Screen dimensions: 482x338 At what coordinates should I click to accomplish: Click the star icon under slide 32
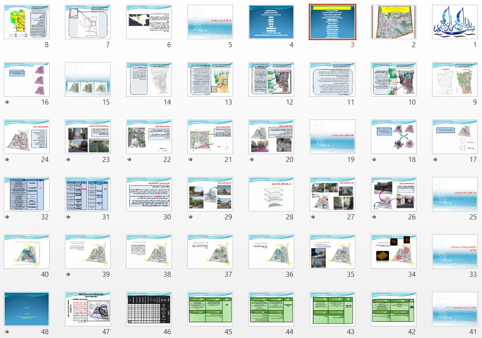point(7,217)
